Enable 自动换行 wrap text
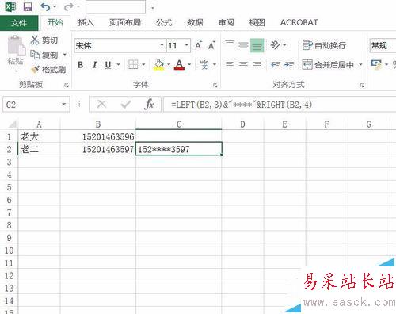 click(x=324, y=45)
